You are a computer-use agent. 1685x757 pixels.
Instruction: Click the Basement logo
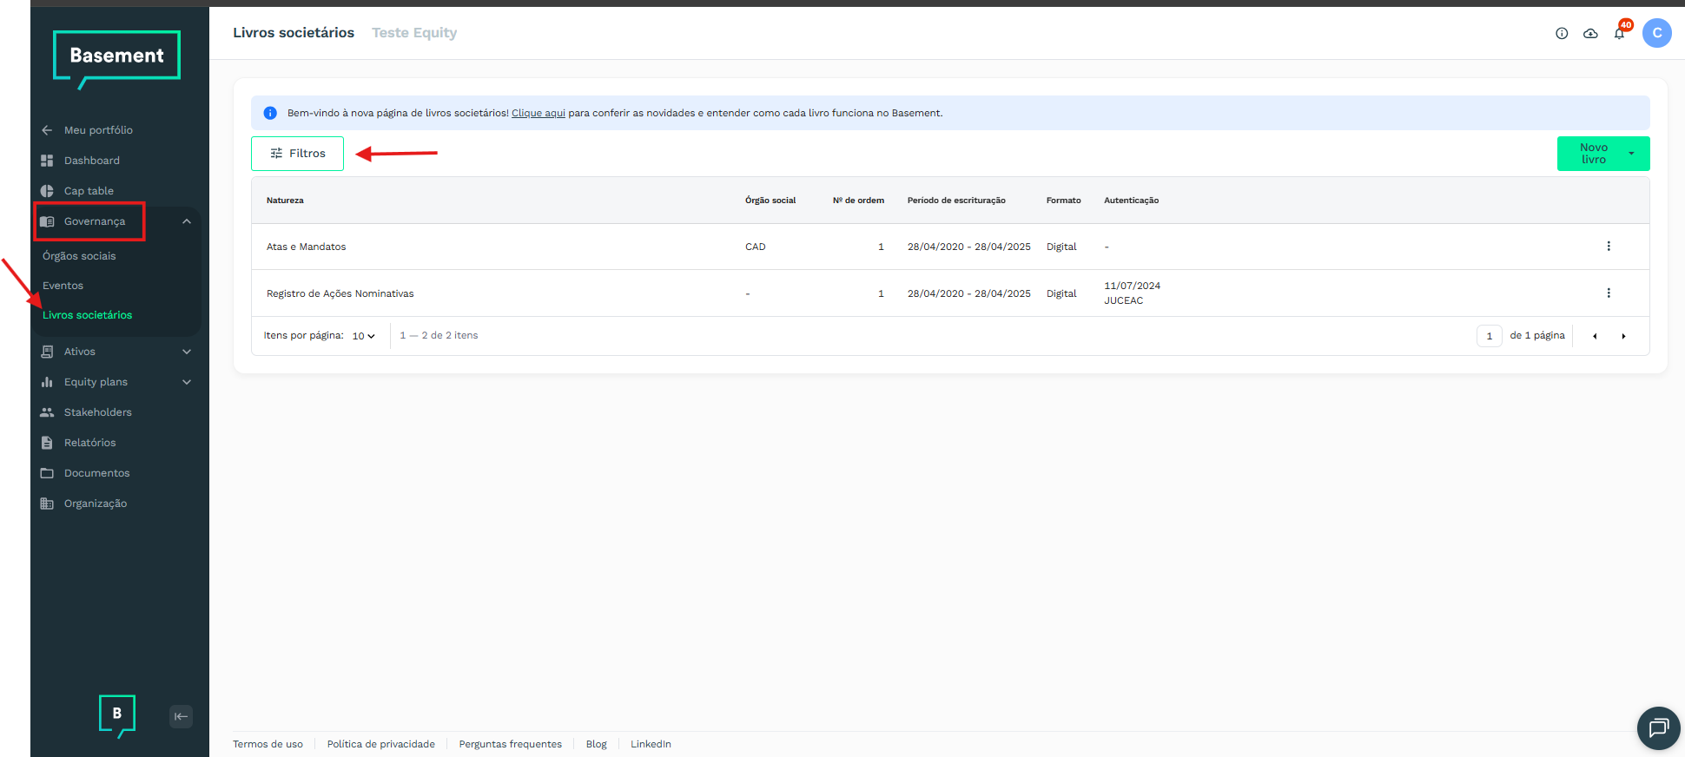[x=116, y=56]
